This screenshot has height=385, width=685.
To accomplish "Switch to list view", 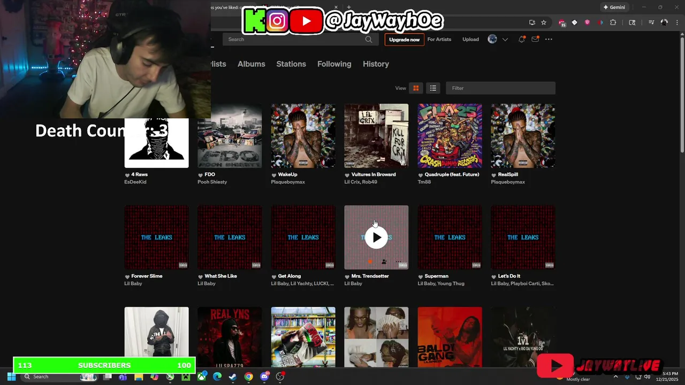I will pyautogui.click(x=433, y=88).
